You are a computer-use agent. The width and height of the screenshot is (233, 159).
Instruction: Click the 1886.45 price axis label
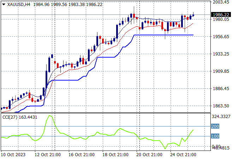(x=221, y=88)
